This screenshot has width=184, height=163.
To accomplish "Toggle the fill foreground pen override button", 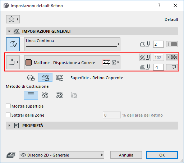I will pos(145,57).
